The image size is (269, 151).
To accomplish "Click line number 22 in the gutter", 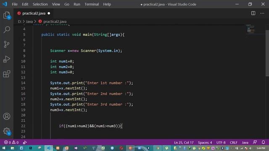I will coord(23,126).
